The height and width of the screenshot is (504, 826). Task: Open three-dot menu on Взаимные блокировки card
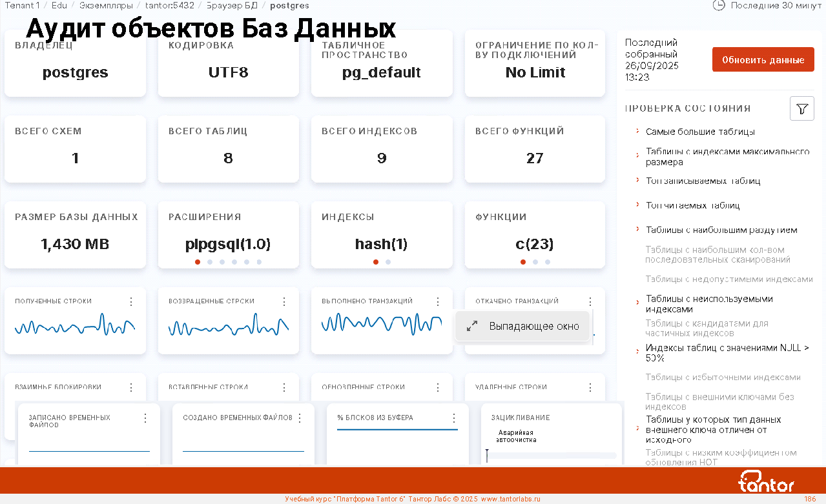pyautogui.click(x=131, y=387)
